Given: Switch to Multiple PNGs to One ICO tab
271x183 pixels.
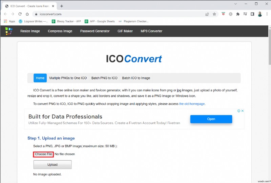Looking at the screenshot, I should (x=68, y=78).
